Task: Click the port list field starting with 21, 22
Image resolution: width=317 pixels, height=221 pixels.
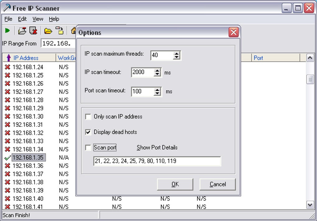Action: tap(157, 161)
